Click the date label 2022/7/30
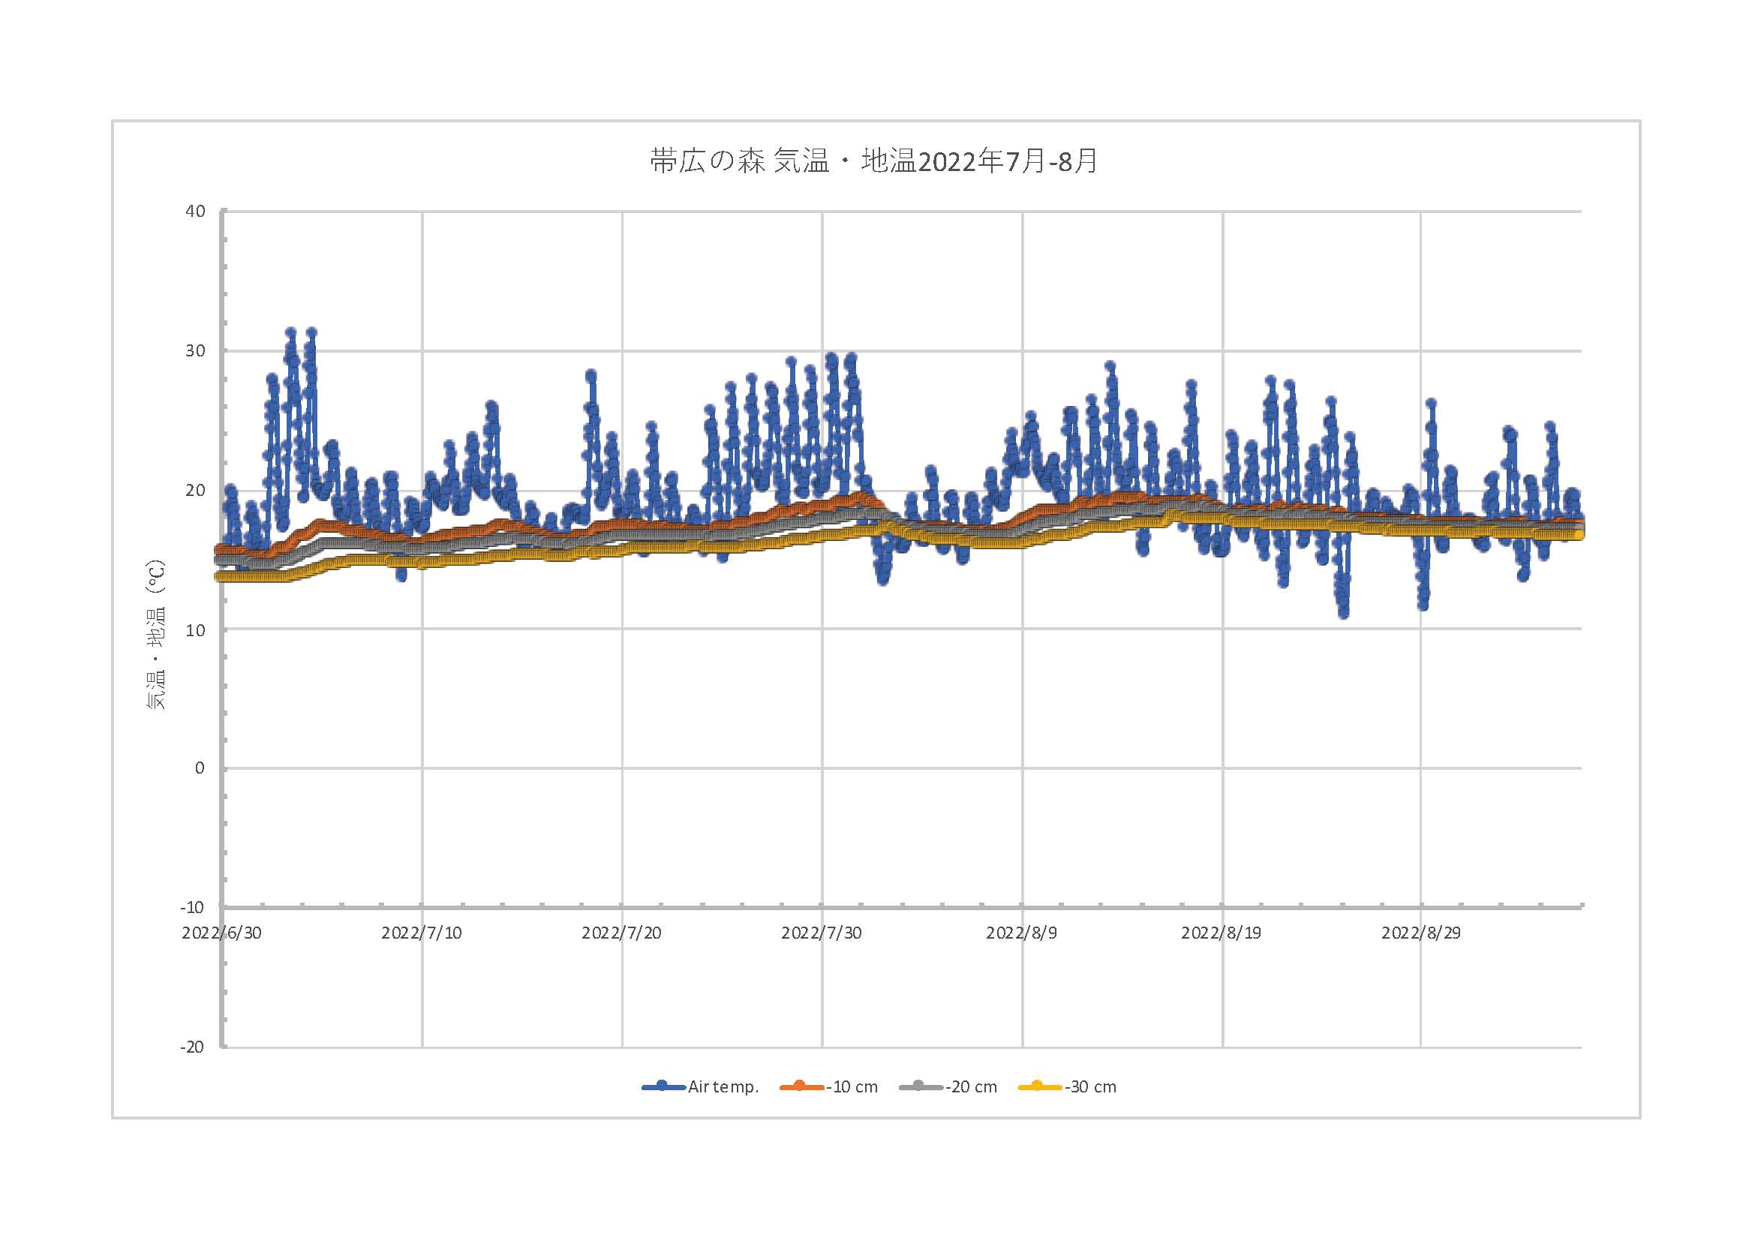The width and height of the screenshot is (1755, 1241). click(x=822, y=933)
